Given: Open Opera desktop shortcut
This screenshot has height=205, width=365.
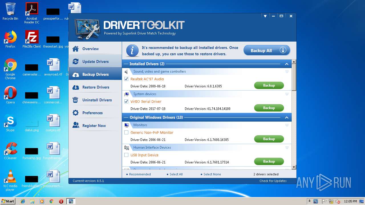Looking at the screenshot, I should click(10, 95).
